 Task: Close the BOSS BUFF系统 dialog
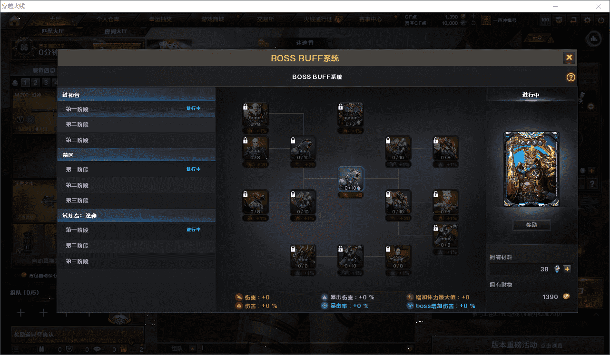(569, 58)
